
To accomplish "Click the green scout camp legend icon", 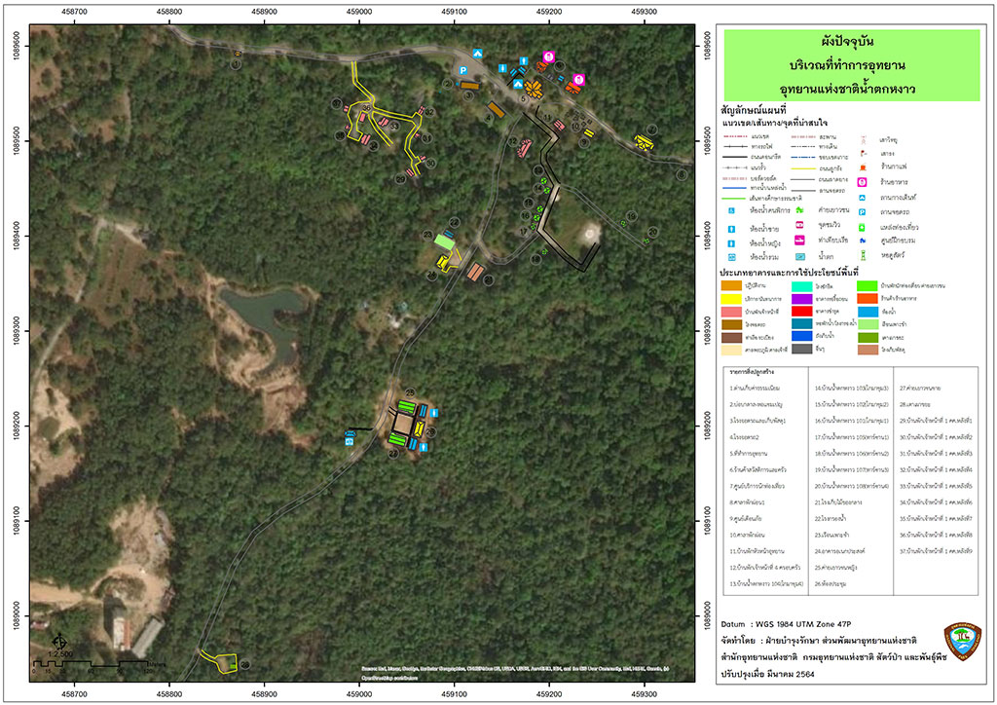I will click(x=800, y=209).
